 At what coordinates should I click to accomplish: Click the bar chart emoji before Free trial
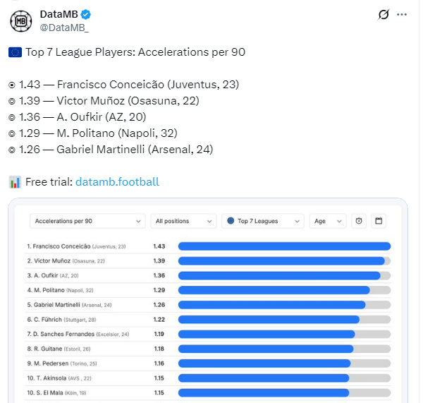tap(15, 182)
